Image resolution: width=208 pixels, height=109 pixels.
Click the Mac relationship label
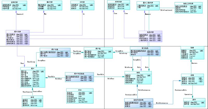click(x=45, y=14)
